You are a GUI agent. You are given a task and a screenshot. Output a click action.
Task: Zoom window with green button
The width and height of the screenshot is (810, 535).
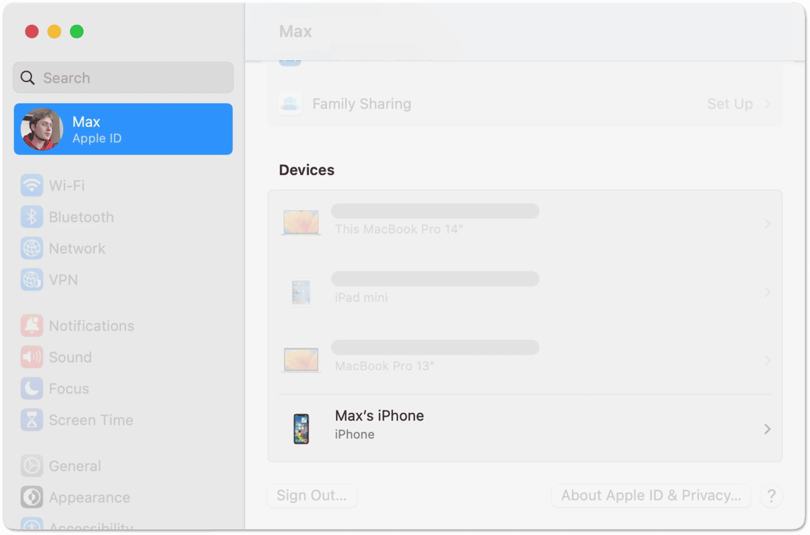(x=77, y=31)
